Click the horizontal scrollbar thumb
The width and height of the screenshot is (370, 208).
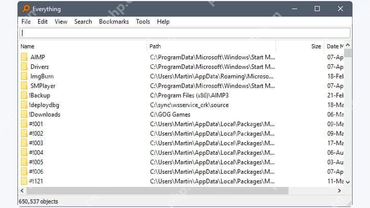pos(158,191)
